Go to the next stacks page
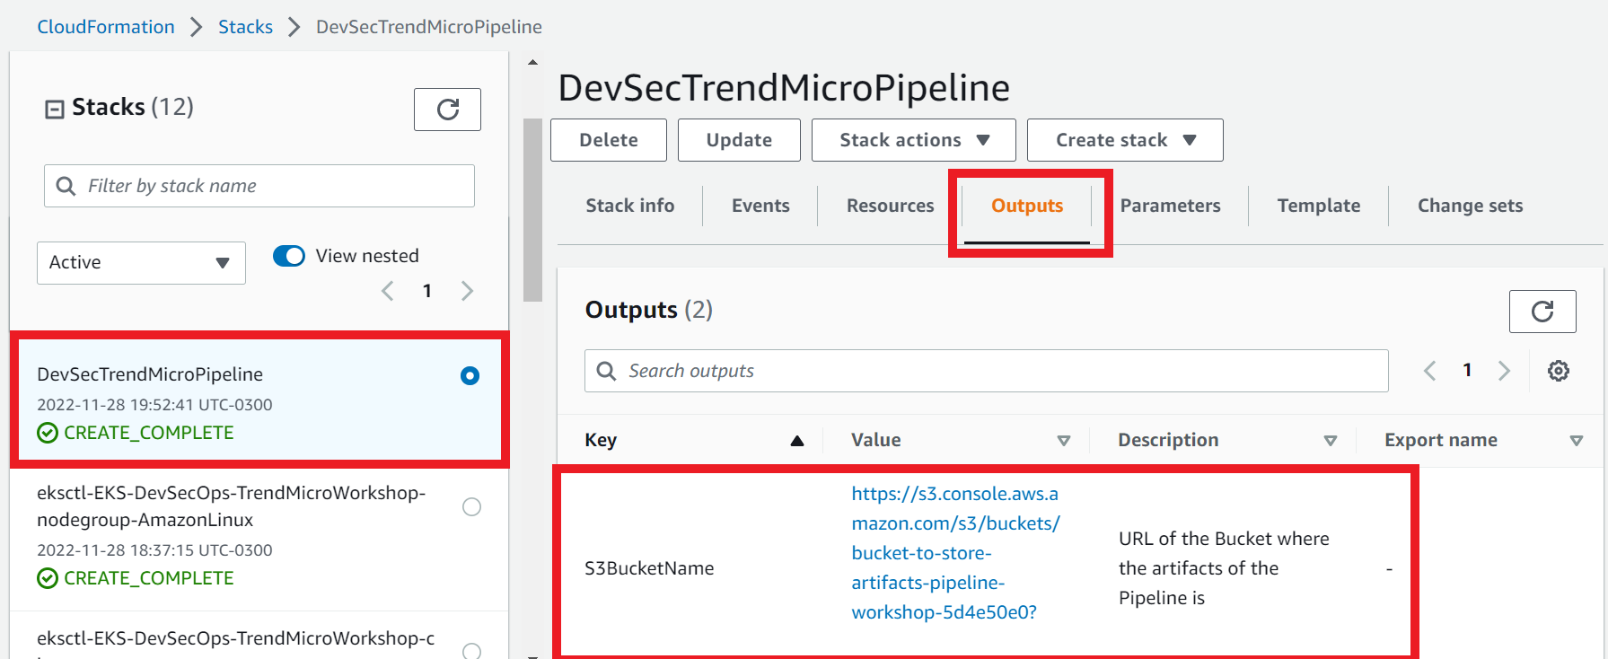The image size is (1608, 659). [467, 291]
